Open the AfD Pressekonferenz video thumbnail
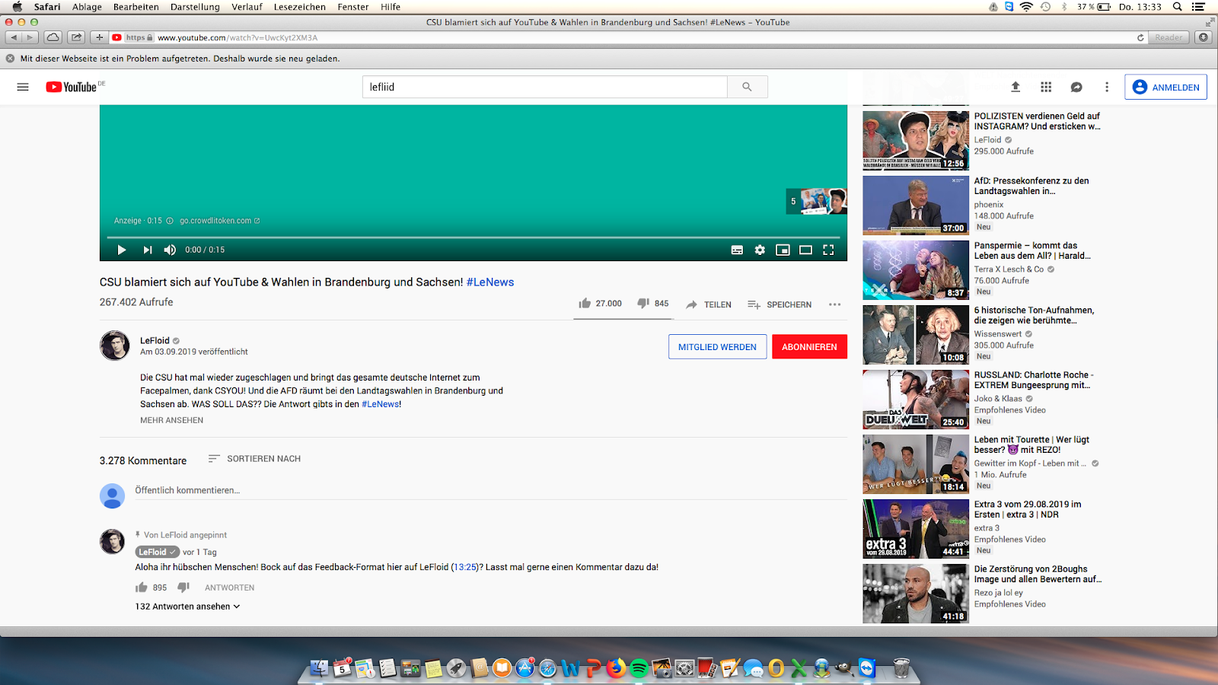 coord(916,205)
